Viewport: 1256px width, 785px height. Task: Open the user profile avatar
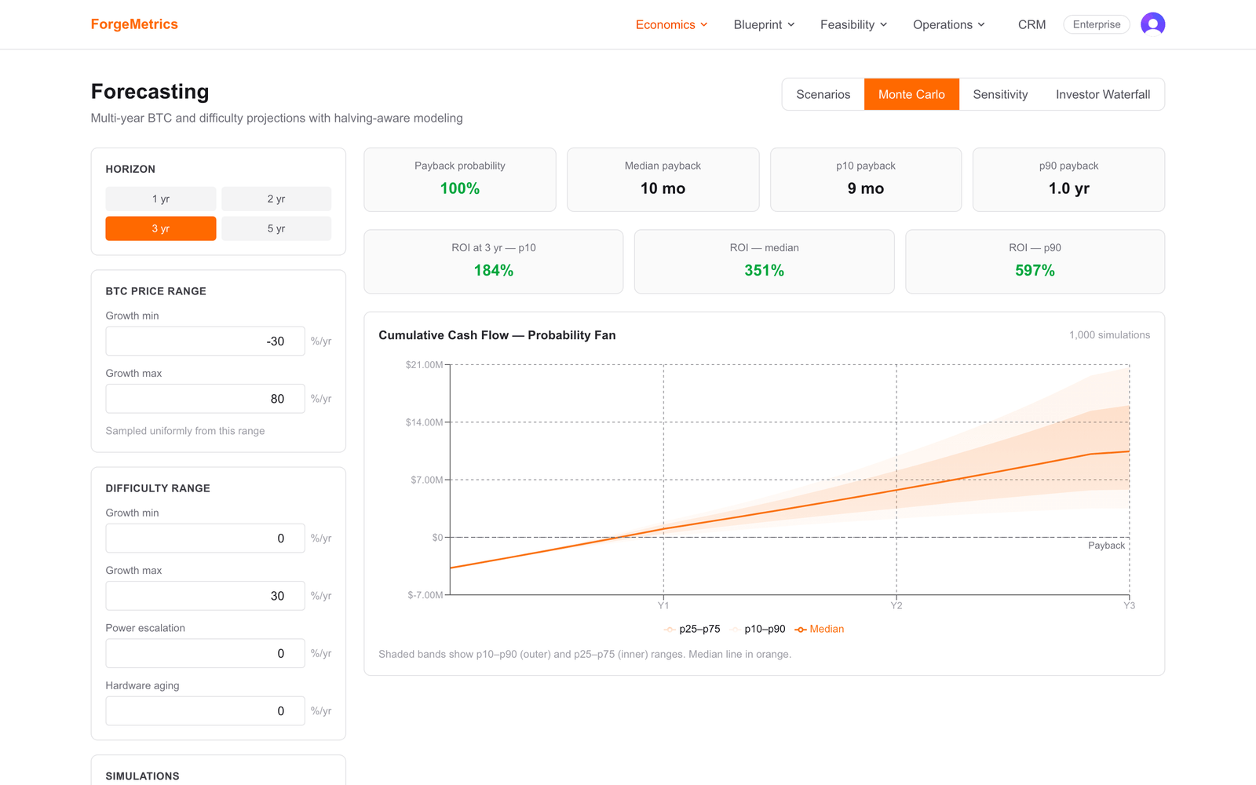(x=1152, y=24)
